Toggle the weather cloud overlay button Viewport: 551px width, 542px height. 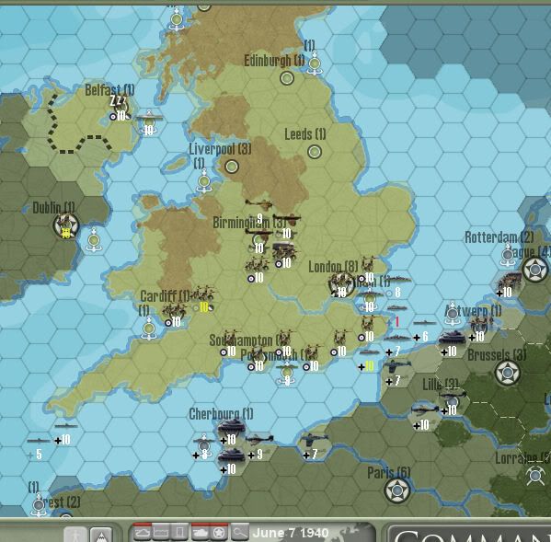pos(142,533)
